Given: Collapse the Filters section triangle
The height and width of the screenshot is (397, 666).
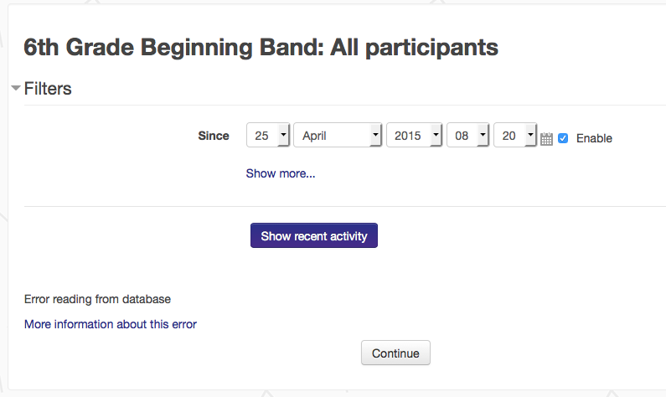Looking at the screenshot, I should [x=16, y=88].
